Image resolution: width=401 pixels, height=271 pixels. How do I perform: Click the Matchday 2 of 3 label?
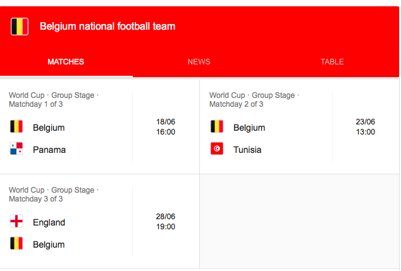[x=237, y=104]
